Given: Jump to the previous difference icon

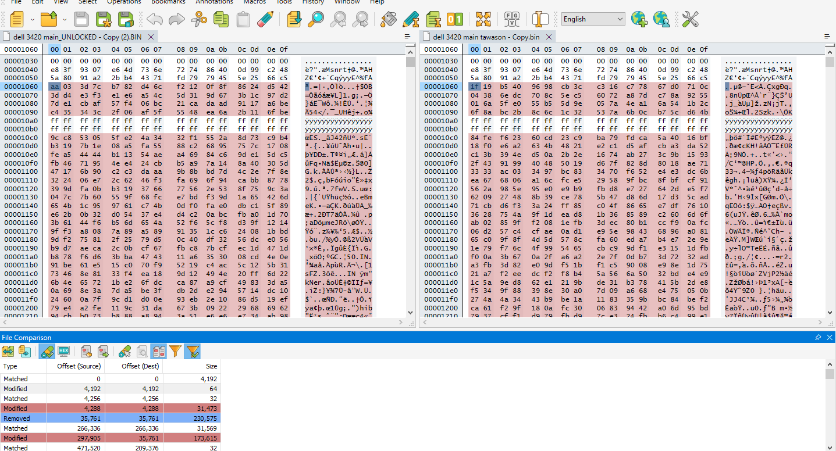Looking at the screenshot, I should click(87, 351).
